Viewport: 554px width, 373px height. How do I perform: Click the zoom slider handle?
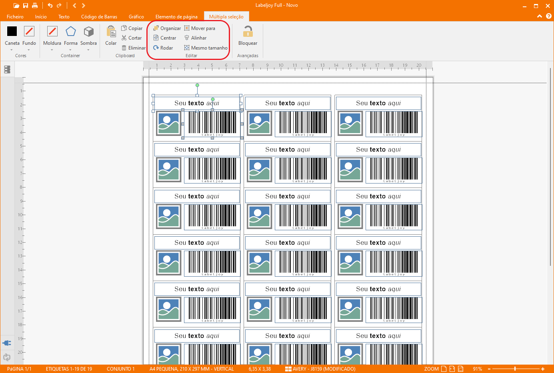(515, 369)
